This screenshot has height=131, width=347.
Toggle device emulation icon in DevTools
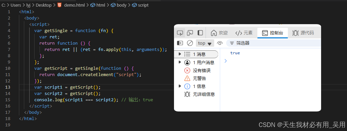190,33
